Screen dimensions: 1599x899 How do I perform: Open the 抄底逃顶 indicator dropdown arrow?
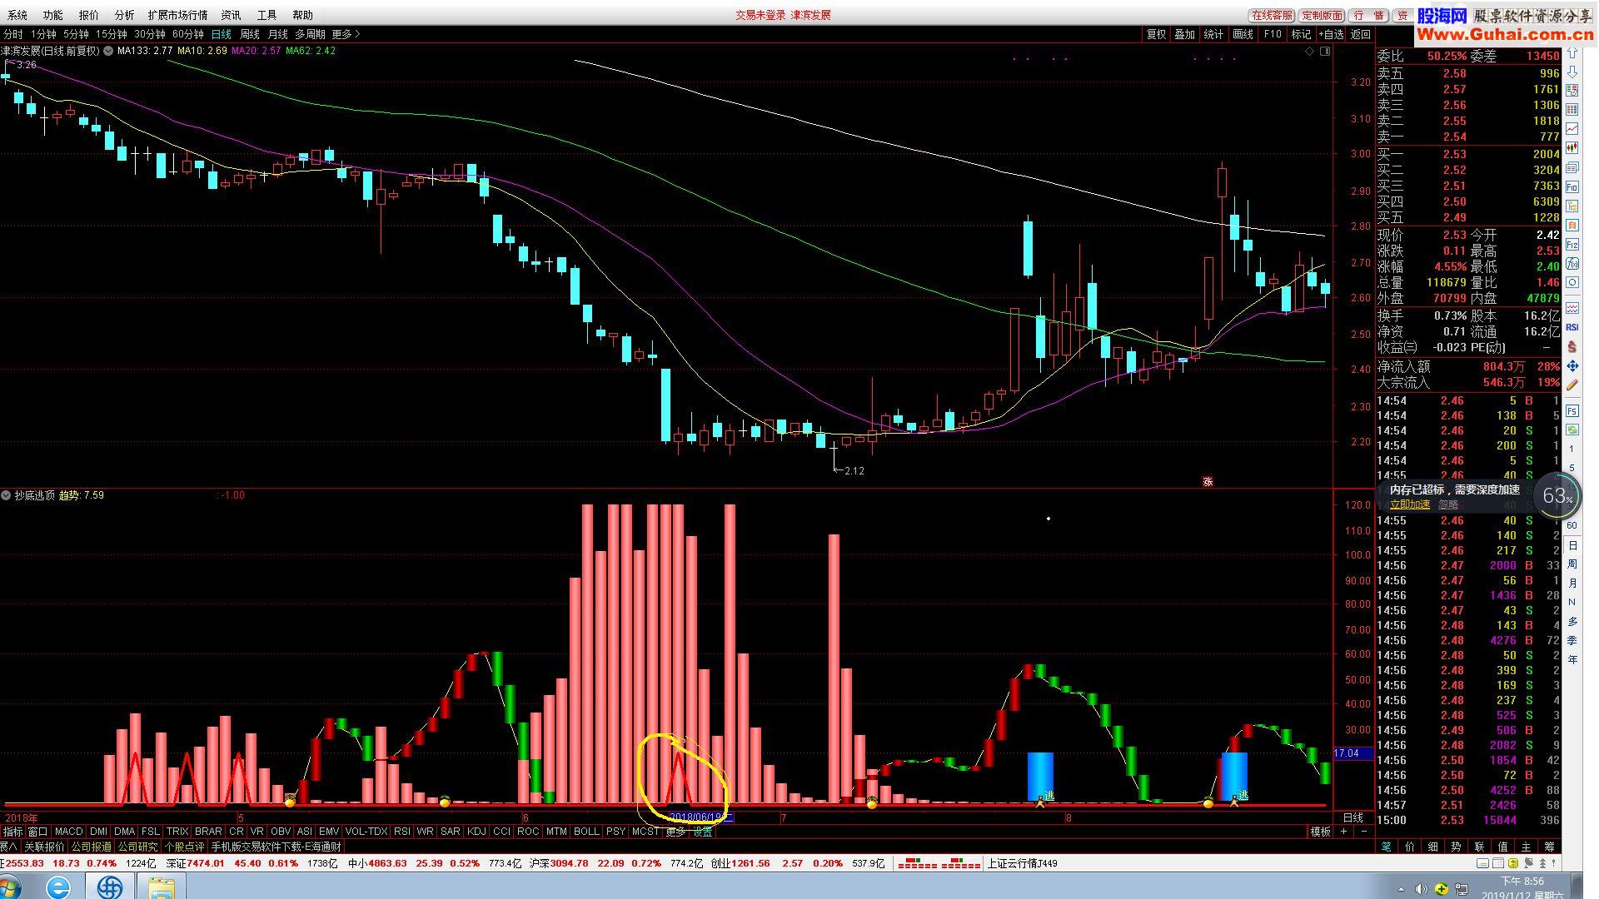point(7,495)
